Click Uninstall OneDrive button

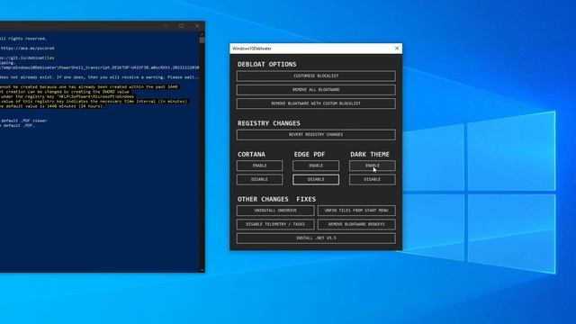click(x=275, y=211)
